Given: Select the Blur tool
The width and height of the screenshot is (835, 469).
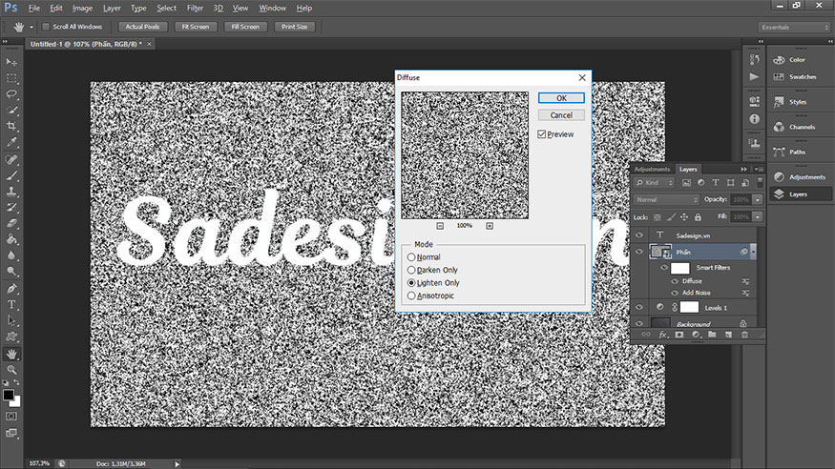Looking at the screenshot, I should [11, 255].
